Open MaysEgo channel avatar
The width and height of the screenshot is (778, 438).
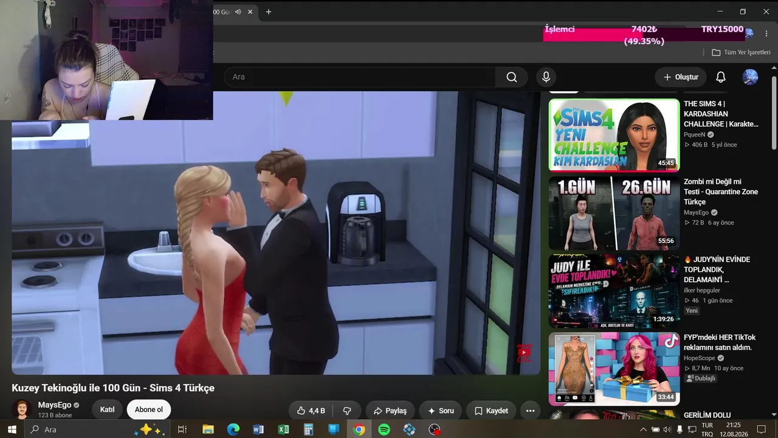pos(22,409)
